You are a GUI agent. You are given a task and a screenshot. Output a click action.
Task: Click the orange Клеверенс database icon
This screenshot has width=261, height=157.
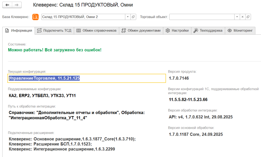pos(35,17)
